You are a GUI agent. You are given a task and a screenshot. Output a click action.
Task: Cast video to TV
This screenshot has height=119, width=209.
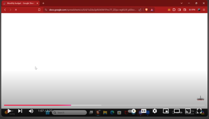pyautogui.click(x=188, y=111)
